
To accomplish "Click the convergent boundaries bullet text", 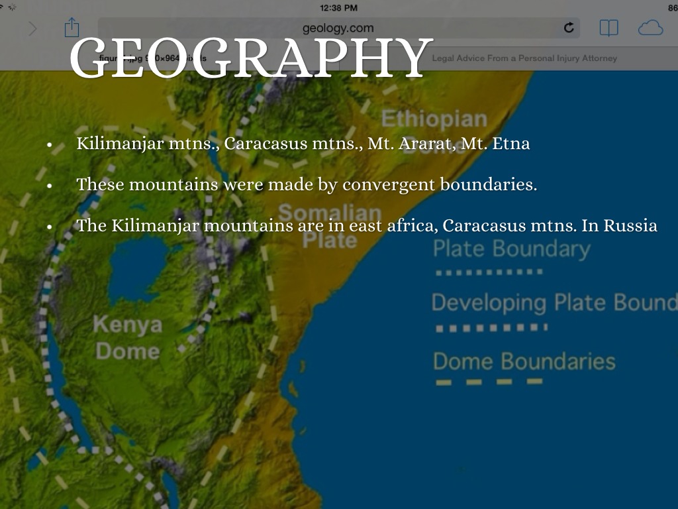I will pos(306,184).
